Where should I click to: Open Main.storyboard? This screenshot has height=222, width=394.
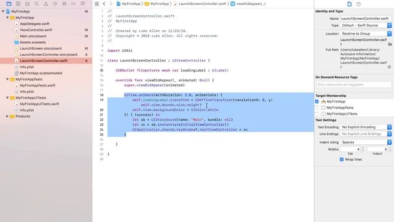[x=33, y=36]
